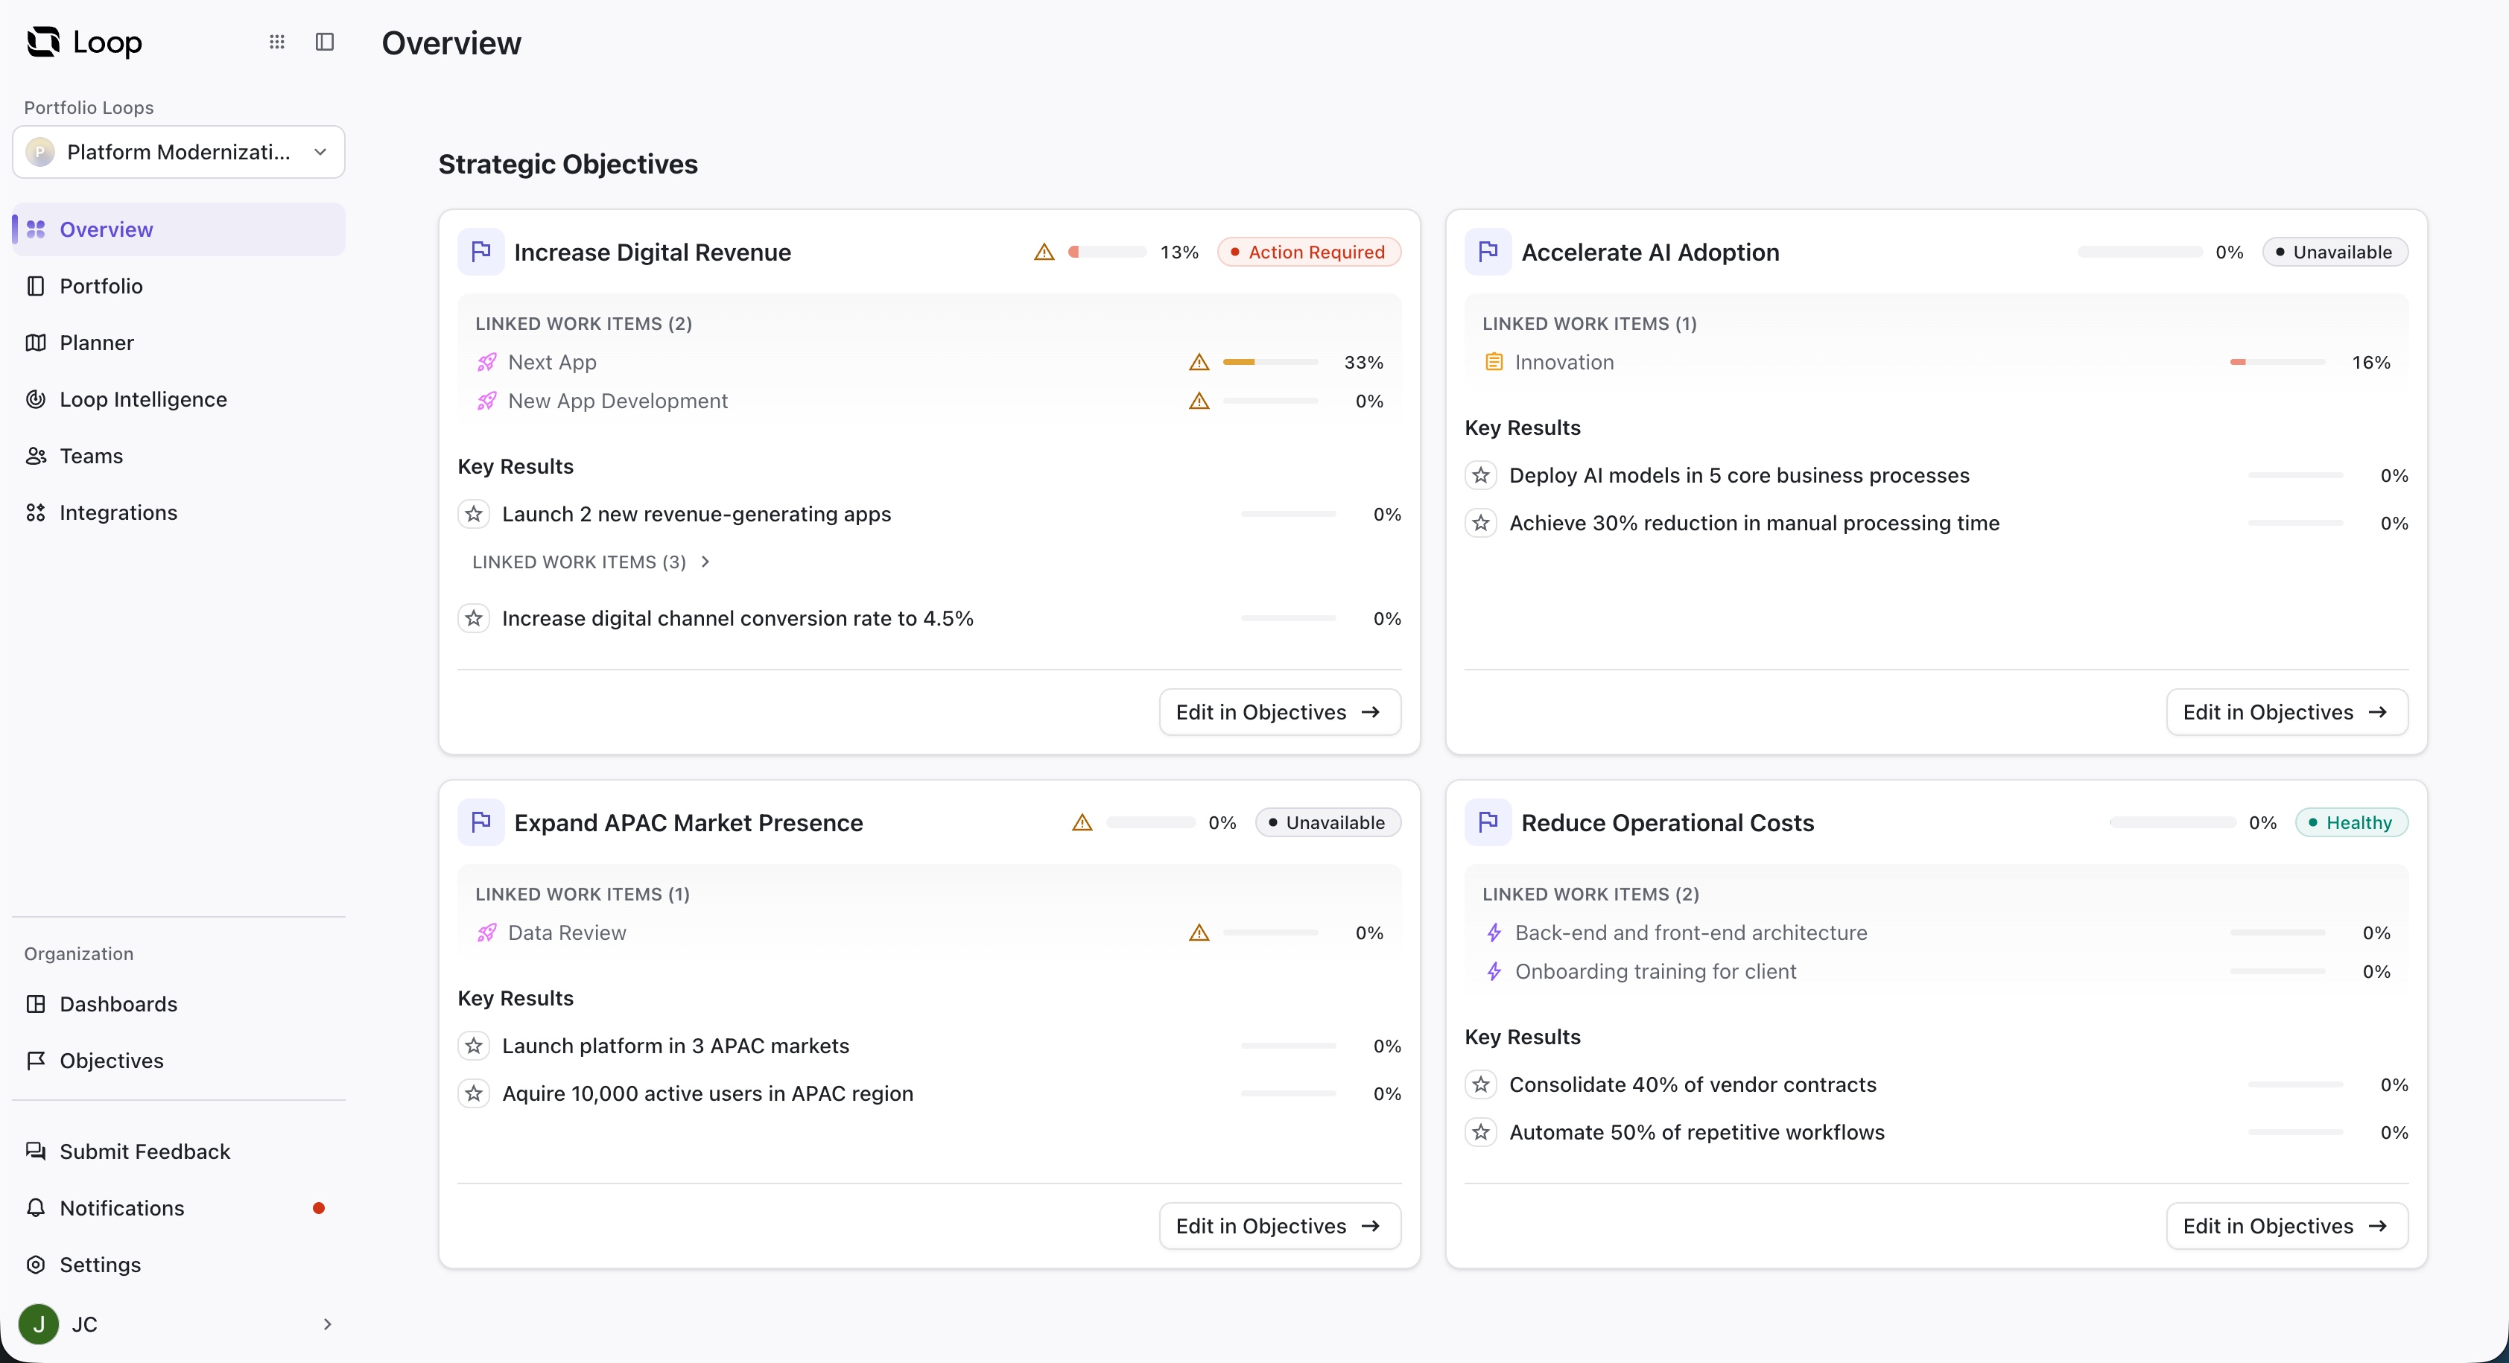Star 'Aquire 10,000 active users in APAC region'
2509x1363 pixels.
[475, 1093]
